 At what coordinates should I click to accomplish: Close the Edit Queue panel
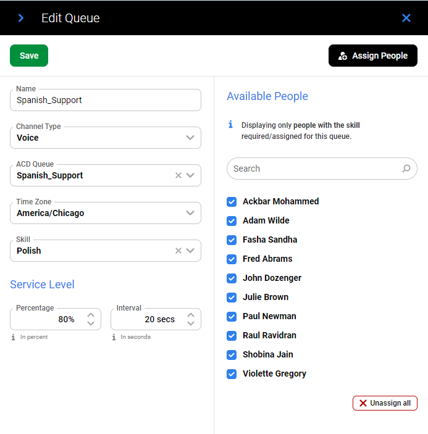[406, 18]
